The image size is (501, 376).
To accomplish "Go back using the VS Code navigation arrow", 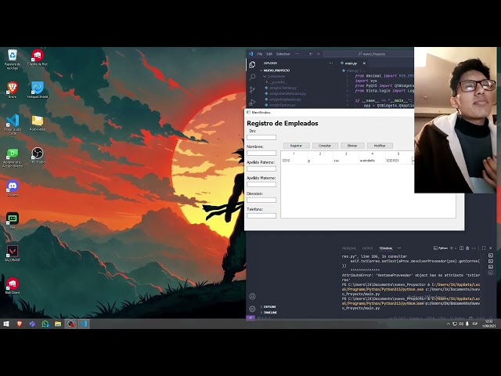I will click(311, 54).
